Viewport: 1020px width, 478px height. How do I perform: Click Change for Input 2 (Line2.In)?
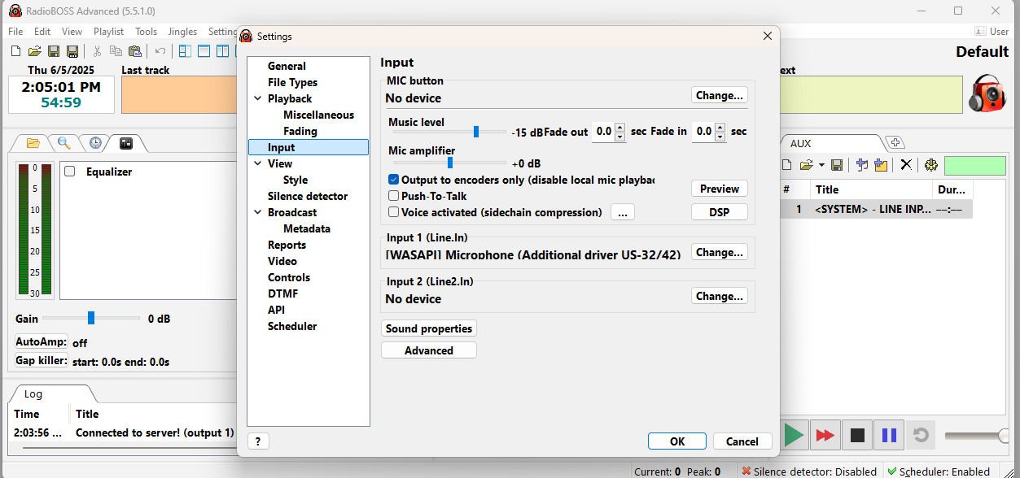click(x=720, y=296)
